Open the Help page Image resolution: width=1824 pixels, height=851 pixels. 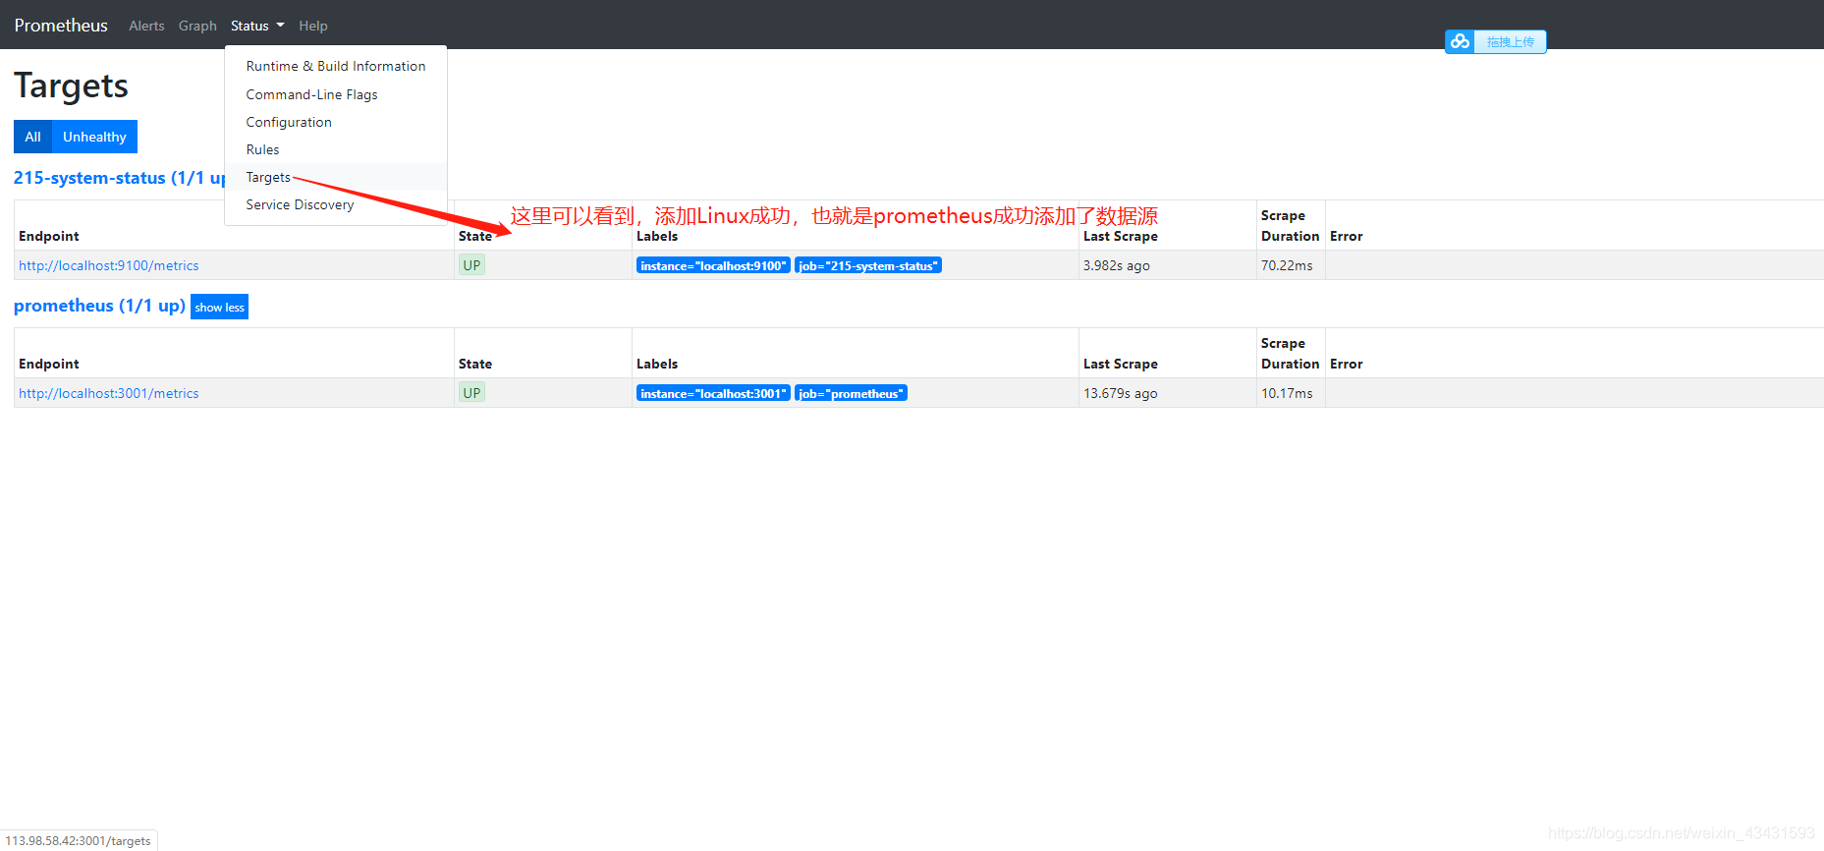point(313,26)
